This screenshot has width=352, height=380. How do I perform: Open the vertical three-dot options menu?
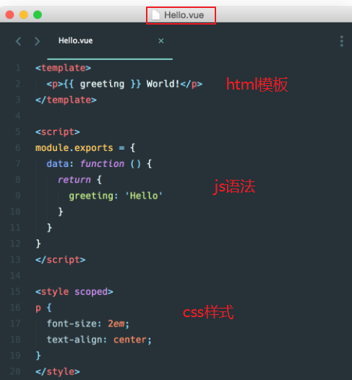pyautogui.click(x=342, y=41)
